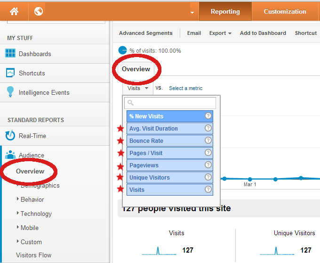The width and height of the screenshot is (320, 263).
Task: Expand the Technology arrow
Action: (x=18, y=213)
